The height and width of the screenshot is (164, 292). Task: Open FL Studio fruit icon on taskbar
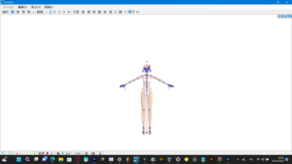click(128, 159)
